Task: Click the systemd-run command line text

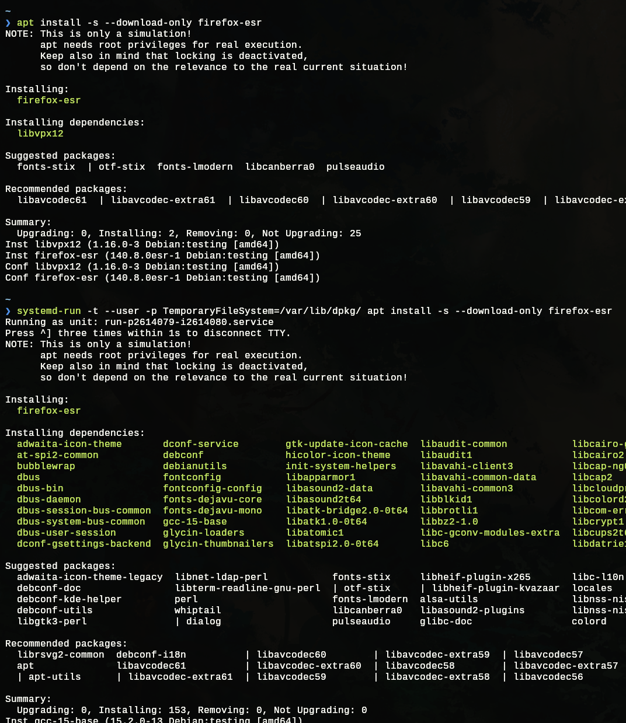Action: pyautogui.click(x=314, y=311)
